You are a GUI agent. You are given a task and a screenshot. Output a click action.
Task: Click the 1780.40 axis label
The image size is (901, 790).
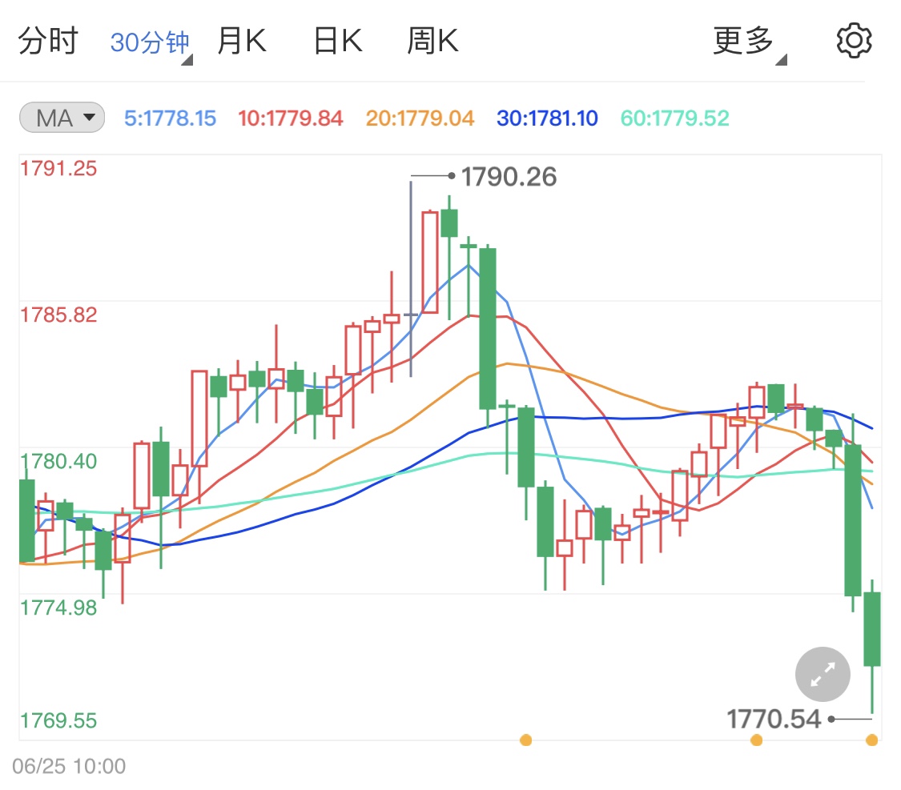click(58, 461)
